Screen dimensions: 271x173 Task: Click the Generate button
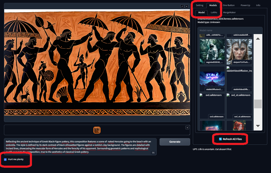click(175, 142)
